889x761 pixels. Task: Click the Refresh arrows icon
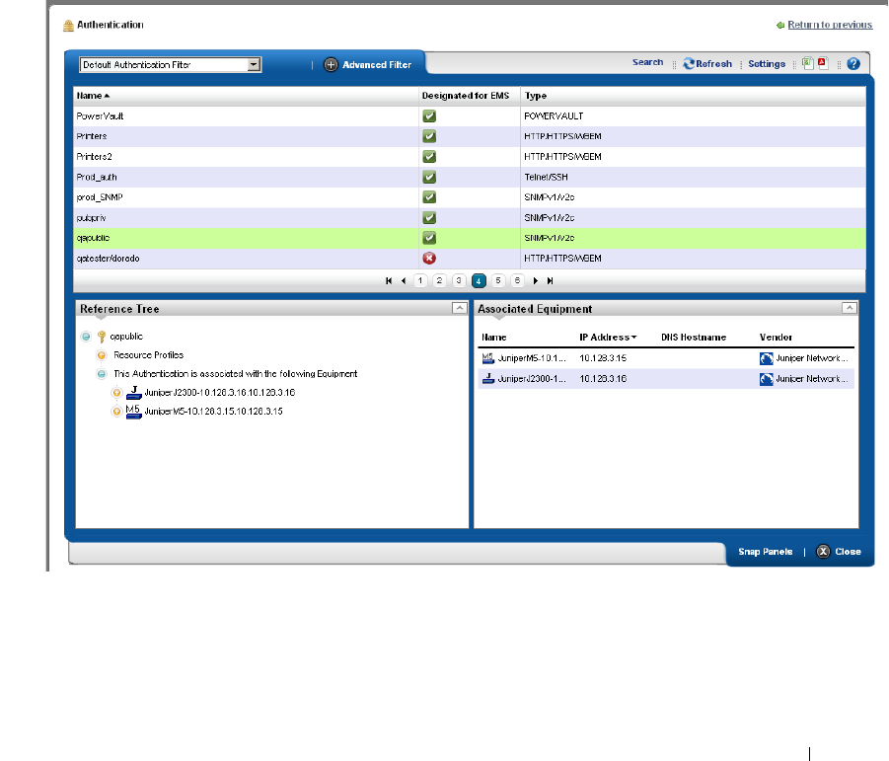pos(689,63)
